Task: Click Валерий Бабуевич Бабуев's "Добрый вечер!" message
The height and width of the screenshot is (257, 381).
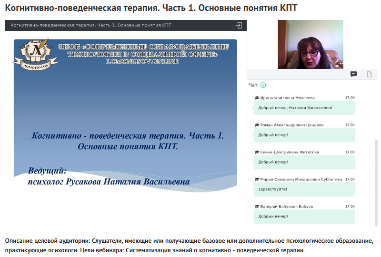Action: click(x=273, y=216)
